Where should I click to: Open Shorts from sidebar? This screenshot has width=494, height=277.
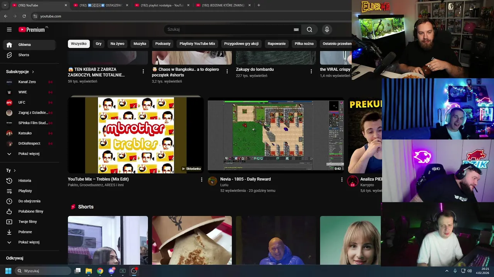point(29,55)
